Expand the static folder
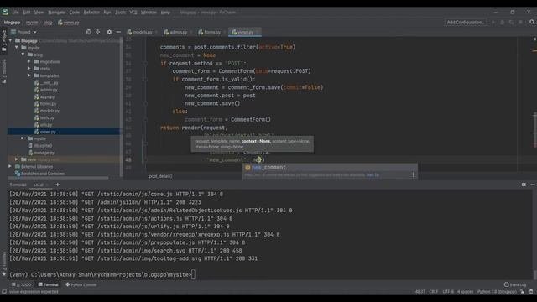The image size is (537, 302). 29,69
